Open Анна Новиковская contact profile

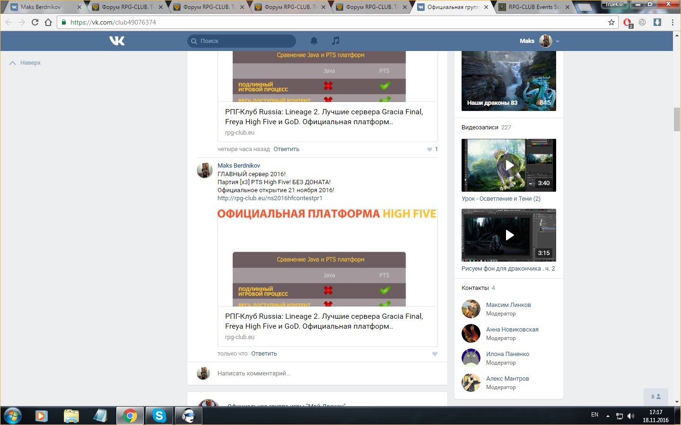(x=512, y=330)
